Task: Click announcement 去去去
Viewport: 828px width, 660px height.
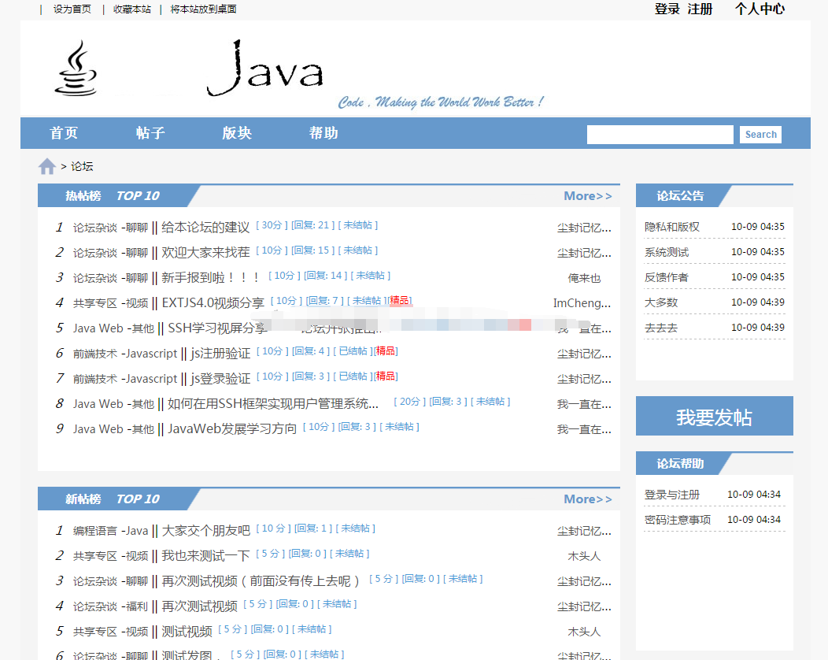Action: click(660, 328)
